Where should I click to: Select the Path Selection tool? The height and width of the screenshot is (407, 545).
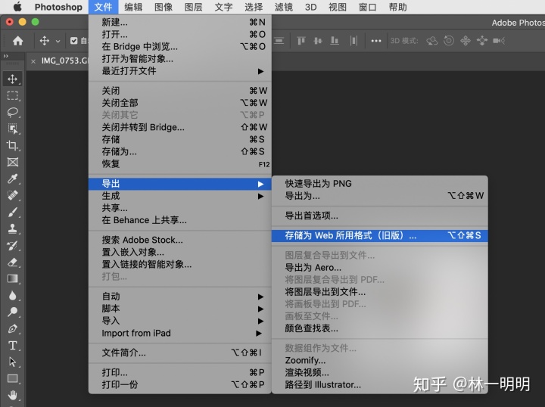tap(13, 362)
